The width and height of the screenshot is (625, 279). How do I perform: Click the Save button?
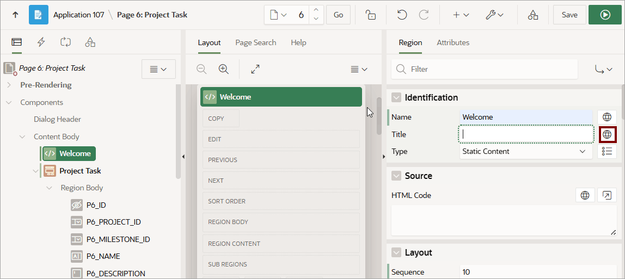point(569,15)
